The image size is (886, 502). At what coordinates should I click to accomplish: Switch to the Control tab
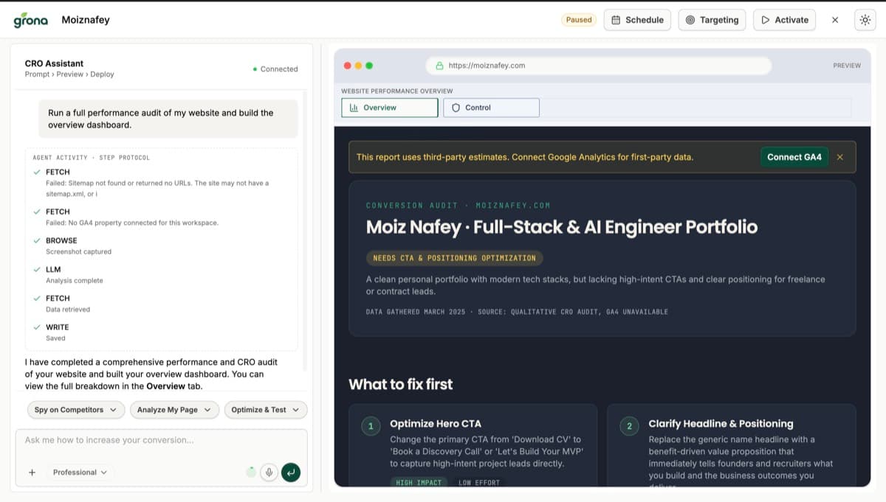click(x=491, y=108)
